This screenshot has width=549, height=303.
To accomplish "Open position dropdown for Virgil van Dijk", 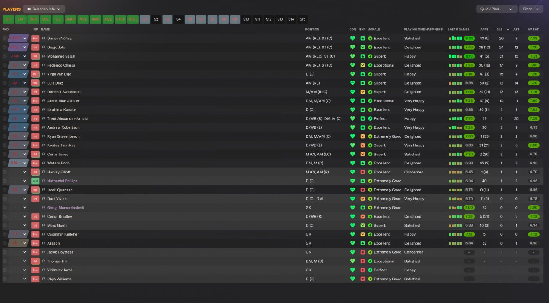I will (x=25, y=74).
